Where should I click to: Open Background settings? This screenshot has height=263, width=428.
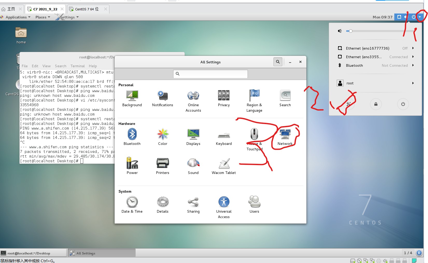point(132,99)
